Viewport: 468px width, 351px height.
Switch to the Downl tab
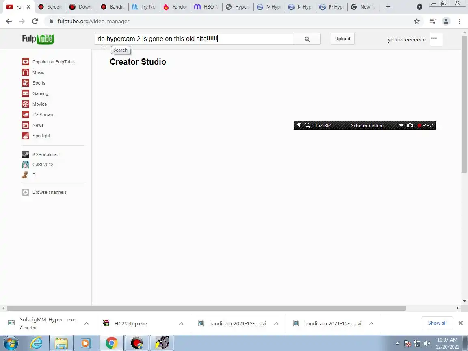(x=82, y=7)
